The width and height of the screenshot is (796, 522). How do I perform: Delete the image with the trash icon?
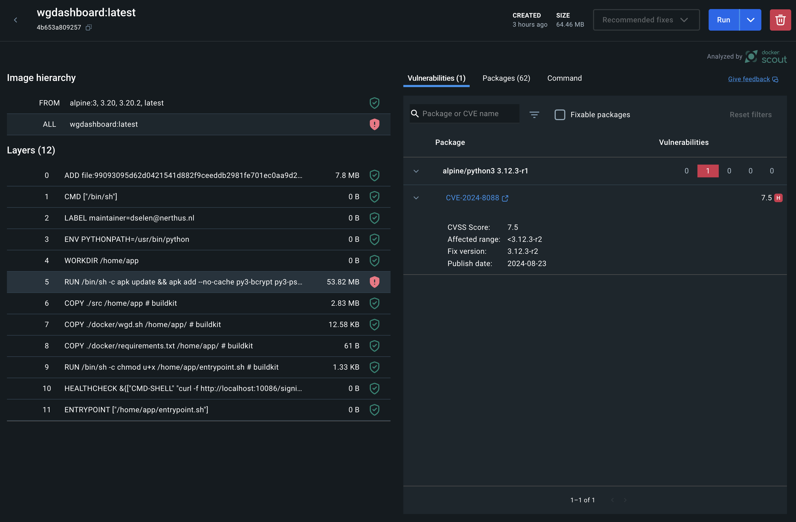[x=780, y=20]
